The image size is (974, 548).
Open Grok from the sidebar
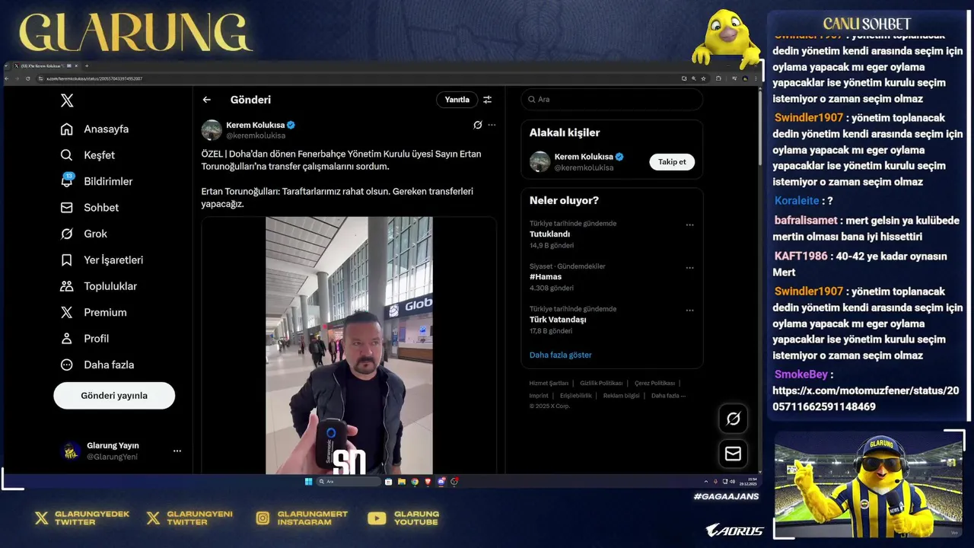(x=84, y=234)
